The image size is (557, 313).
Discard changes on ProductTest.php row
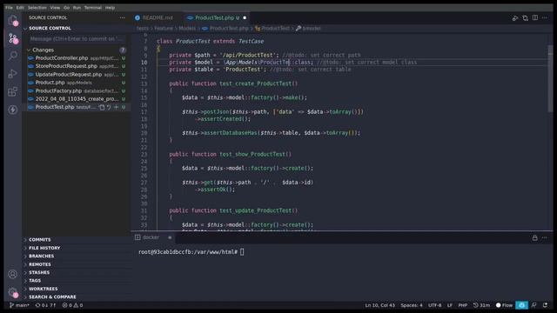click(x=109, y=107)
